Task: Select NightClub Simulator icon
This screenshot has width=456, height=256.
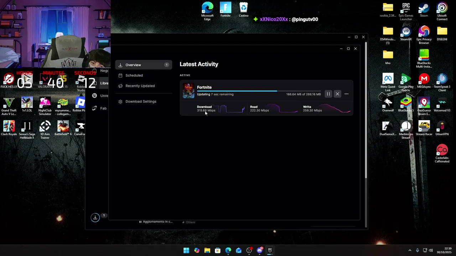Action: pos(45,106)
